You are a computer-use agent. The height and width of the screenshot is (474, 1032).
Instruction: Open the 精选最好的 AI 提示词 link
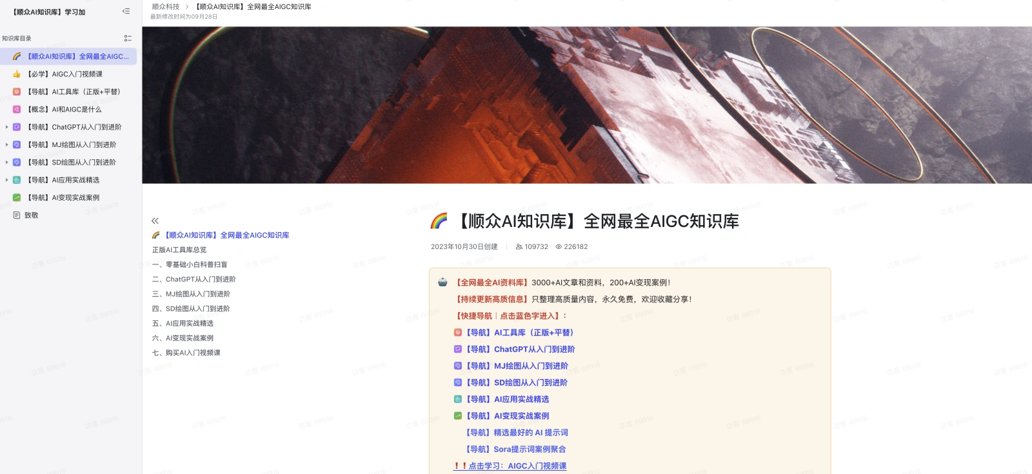pyautogui.click(x=517, y=433)
